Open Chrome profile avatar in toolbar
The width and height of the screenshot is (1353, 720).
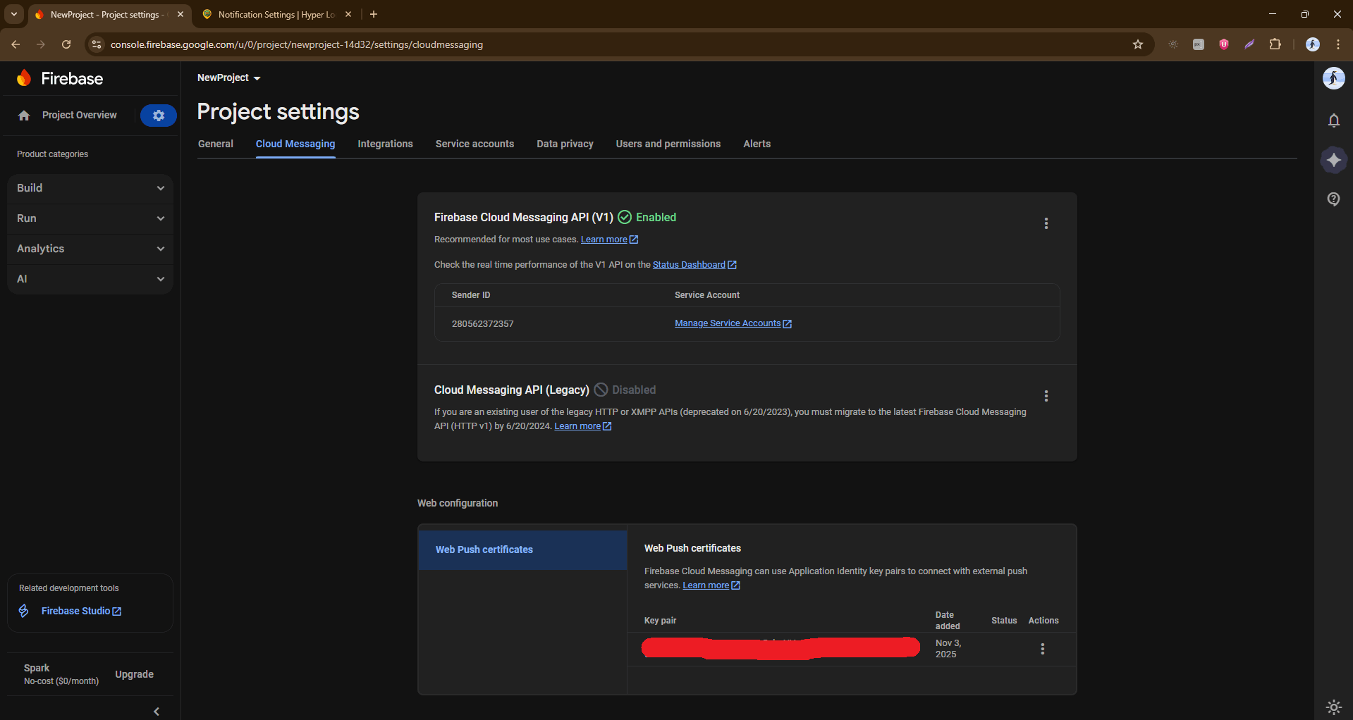click(1312, 44)
